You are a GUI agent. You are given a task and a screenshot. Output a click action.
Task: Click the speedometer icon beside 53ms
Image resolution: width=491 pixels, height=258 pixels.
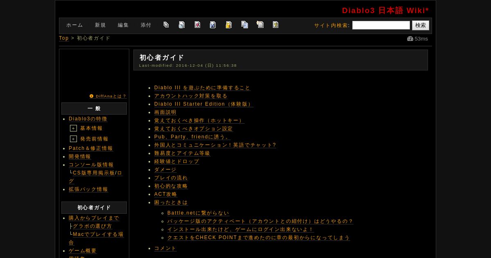pyautogui.click(x=410, y=38)
